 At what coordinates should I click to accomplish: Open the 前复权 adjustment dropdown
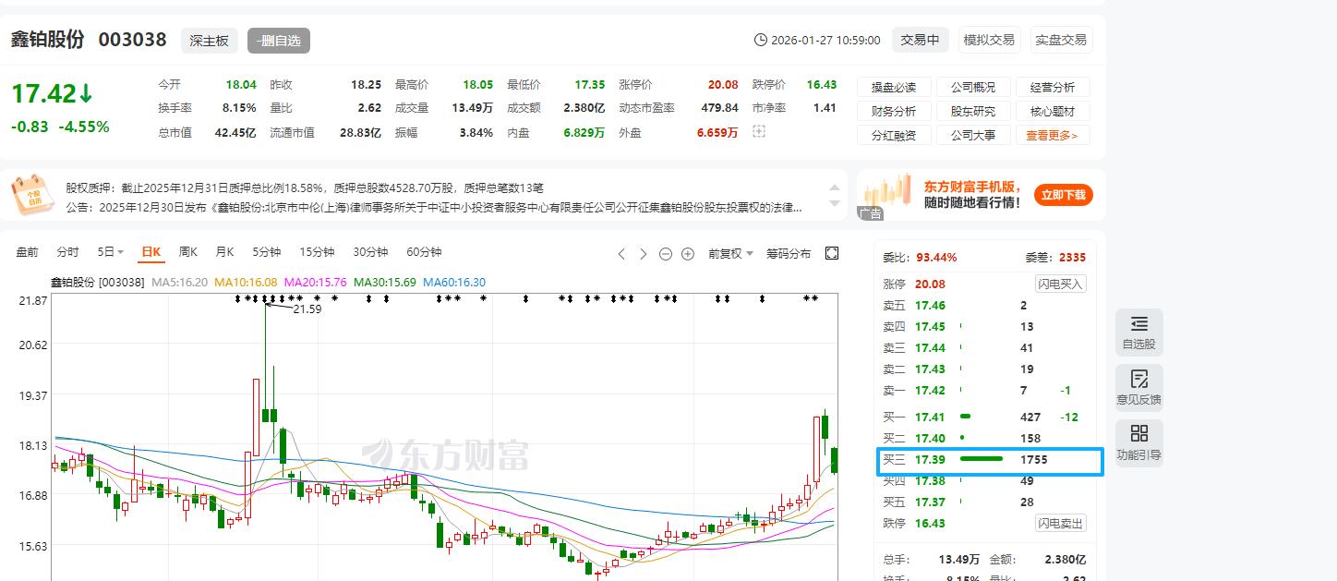point(730,253)
